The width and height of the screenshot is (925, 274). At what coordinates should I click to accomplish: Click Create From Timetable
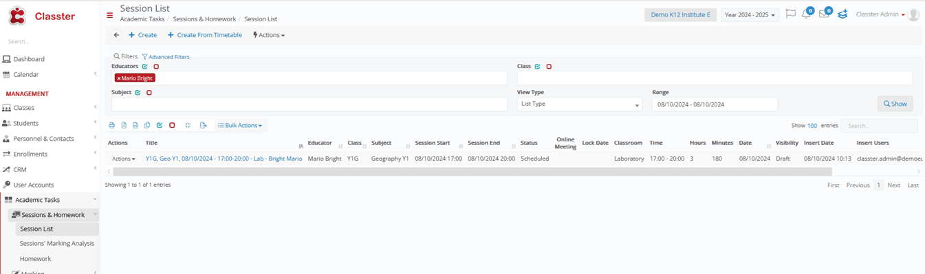[x=205, y=35]
